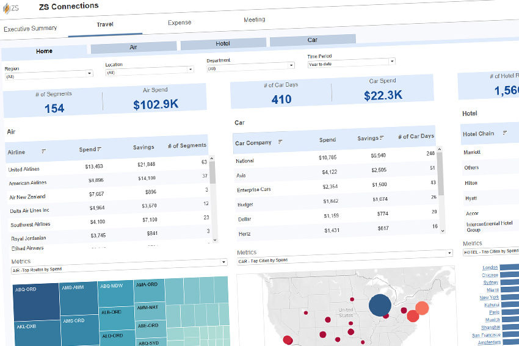519x346 pixels.
Task: Sort Car table by Savings icon
Action: [x=382, y=137]
